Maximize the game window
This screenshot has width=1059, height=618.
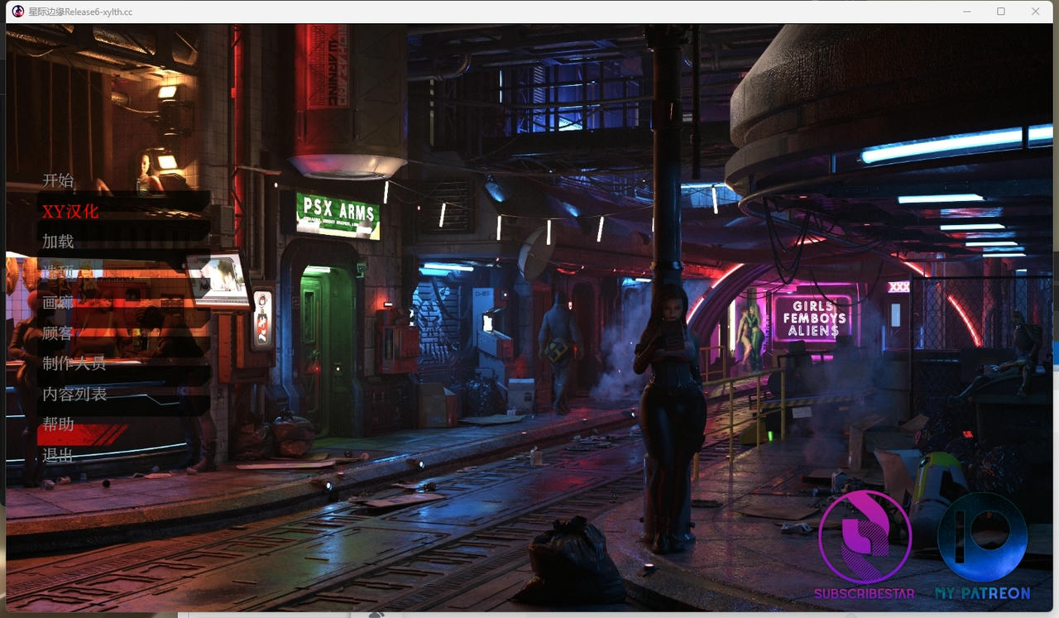(x=1001, y=12)
